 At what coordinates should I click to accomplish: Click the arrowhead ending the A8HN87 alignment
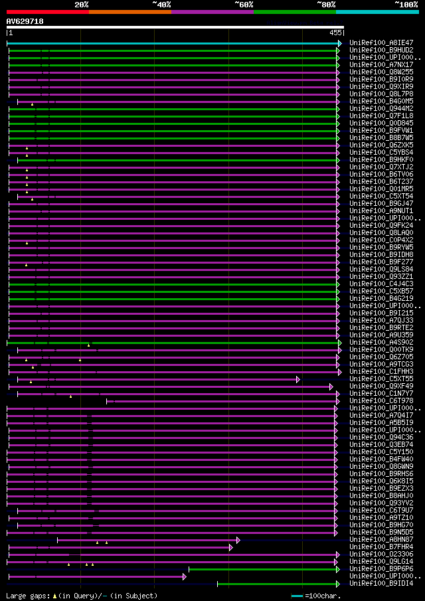[238, 540]
